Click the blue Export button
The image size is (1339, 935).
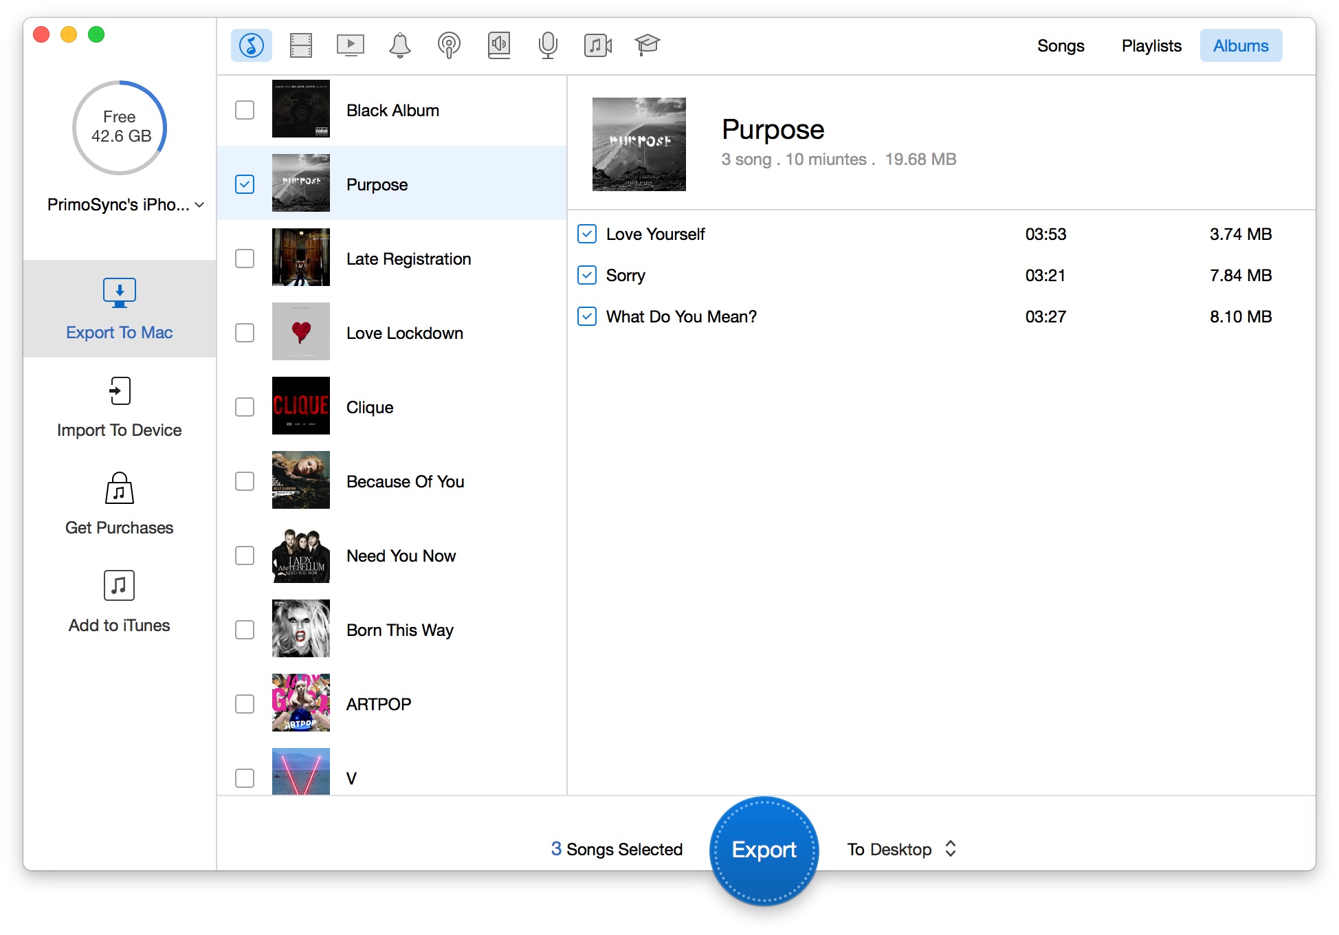764,850
